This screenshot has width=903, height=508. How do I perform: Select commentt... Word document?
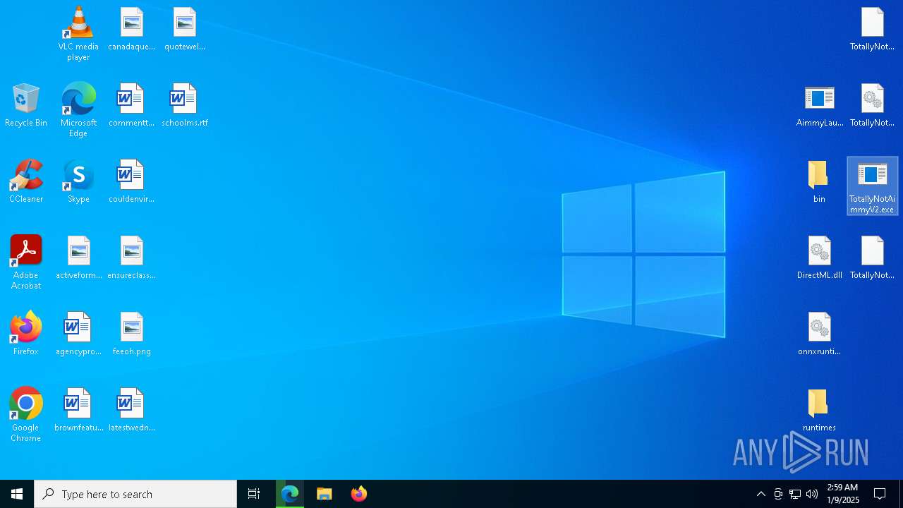tap(131, 105)
